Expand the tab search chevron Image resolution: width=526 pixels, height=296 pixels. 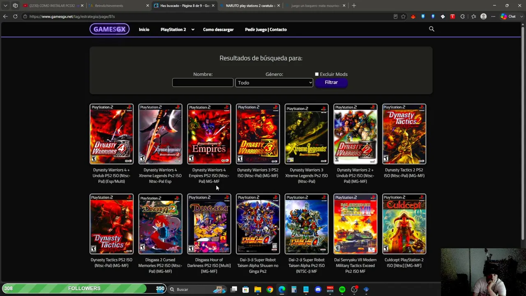5,6
